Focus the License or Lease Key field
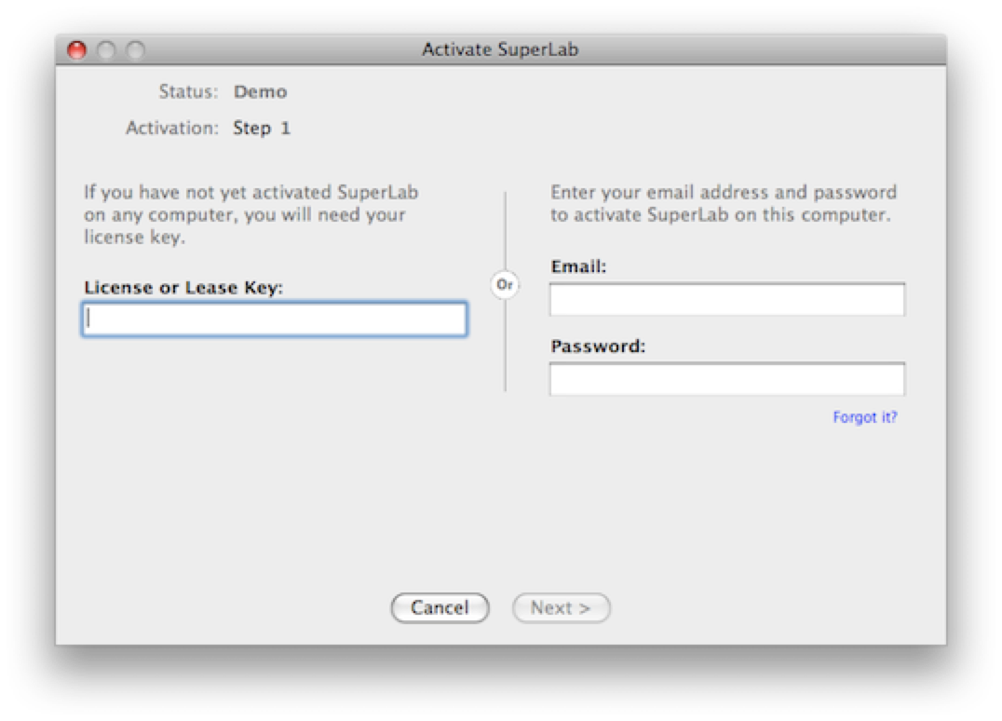 275,320
